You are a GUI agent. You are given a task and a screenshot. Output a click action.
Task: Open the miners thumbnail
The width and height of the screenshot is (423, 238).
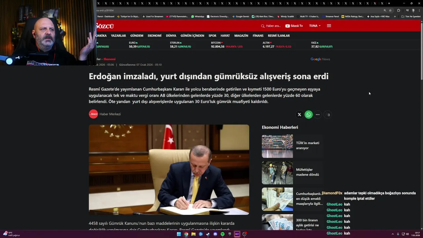pos(277,173)
